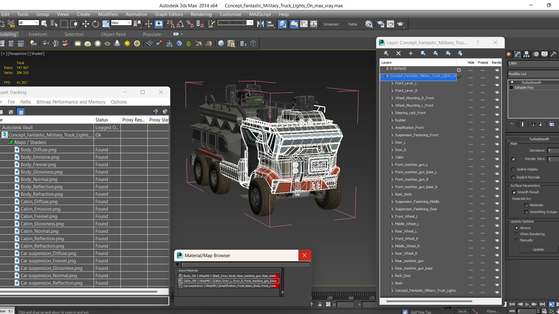The height and width of the screenshot is (314, 559).
Task: Click the sun light icon in ribbon
Action: [x=127, y=44]
